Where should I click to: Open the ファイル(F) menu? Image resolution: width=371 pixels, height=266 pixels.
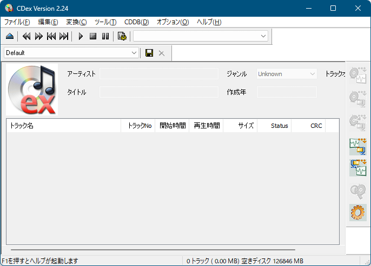click(17, 22)
